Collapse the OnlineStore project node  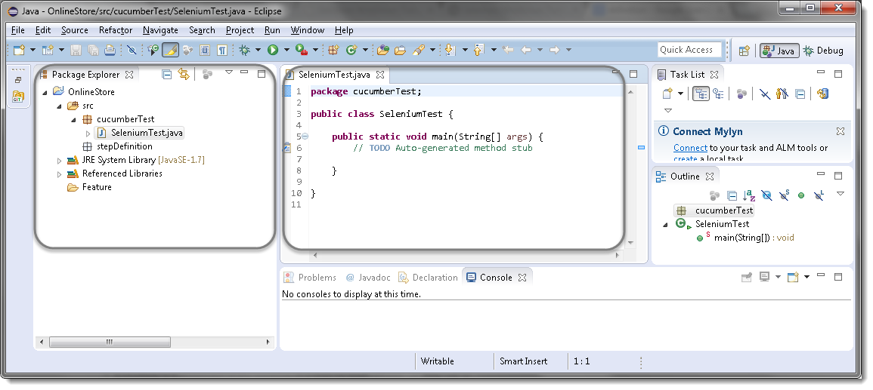(x=45, y=92)
